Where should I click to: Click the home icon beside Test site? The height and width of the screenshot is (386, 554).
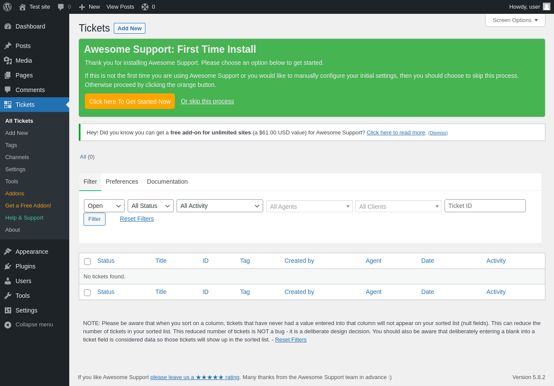click(x=23, y=7)
